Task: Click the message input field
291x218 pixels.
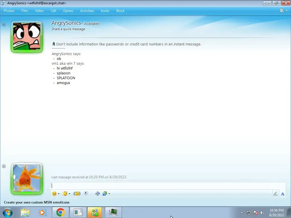Action: 168,186
